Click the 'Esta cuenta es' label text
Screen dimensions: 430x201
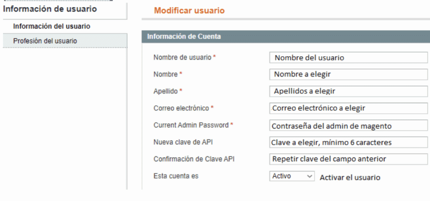click(176, 176)
